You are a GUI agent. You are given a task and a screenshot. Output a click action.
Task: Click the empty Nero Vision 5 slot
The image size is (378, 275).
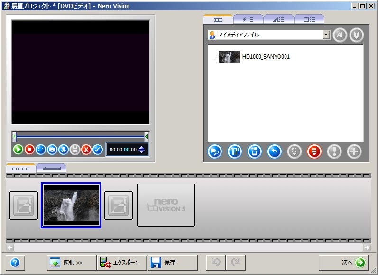point(166,205)
